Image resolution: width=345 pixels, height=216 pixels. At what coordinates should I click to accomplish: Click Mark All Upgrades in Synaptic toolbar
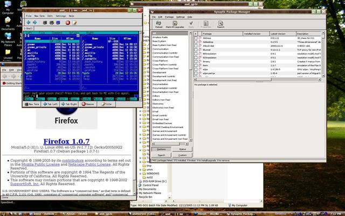(x=175, y=24)
